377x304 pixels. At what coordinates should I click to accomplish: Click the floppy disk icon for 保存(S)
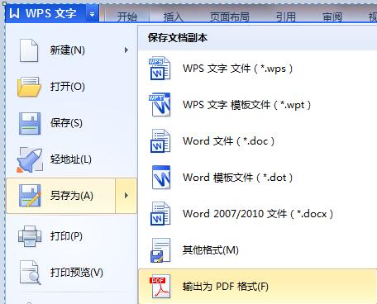coord(30,123)
